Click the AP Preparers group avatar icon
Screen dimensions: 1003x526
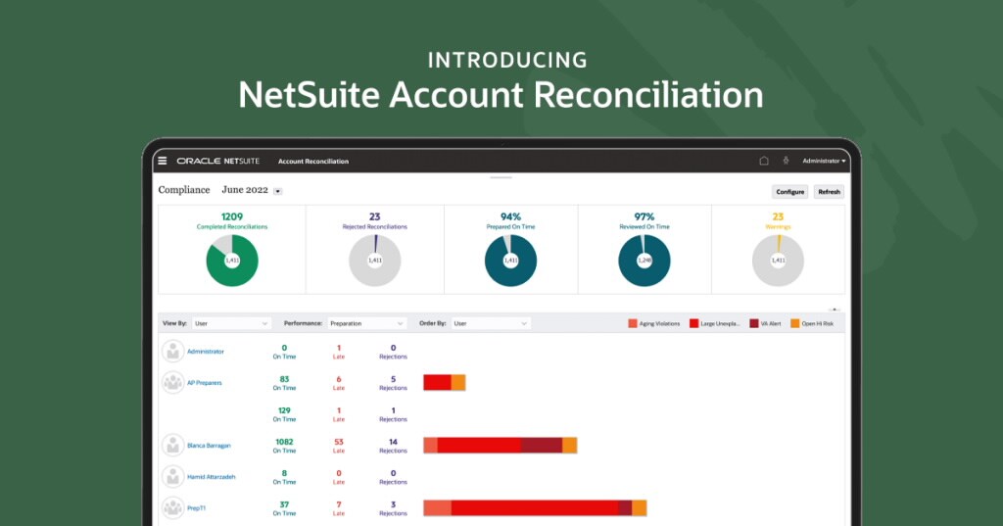[172, 383]
